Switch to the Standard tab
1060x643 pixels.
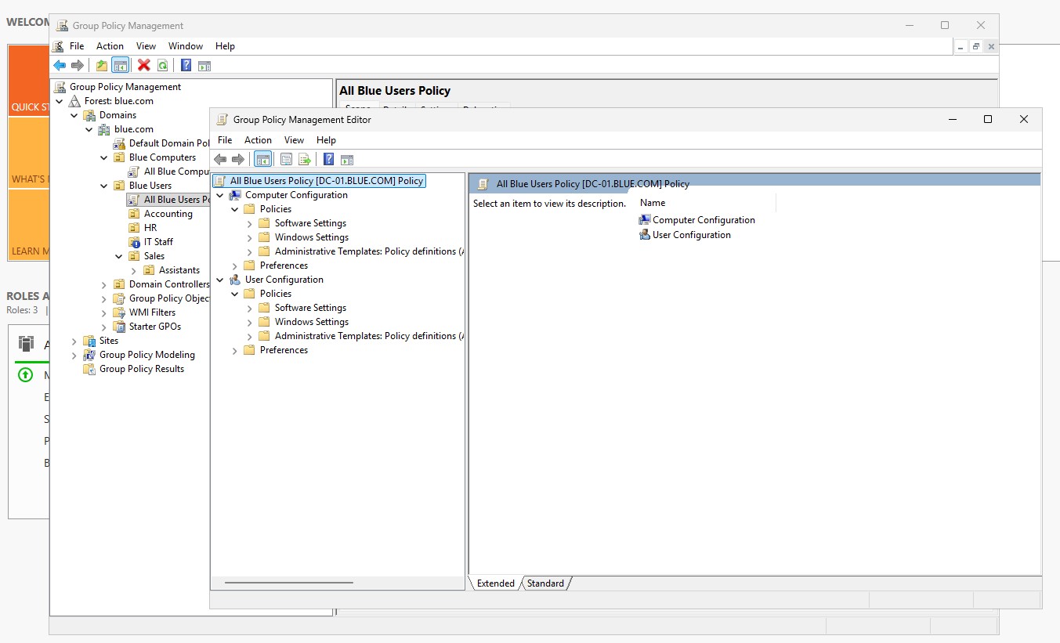coord(545,583)
